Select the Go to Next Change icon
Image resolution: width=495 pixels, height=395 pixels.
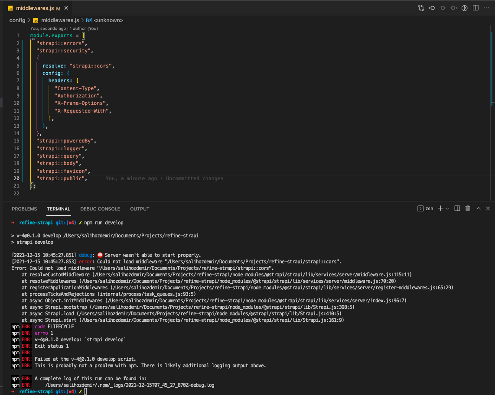(453, 7)
